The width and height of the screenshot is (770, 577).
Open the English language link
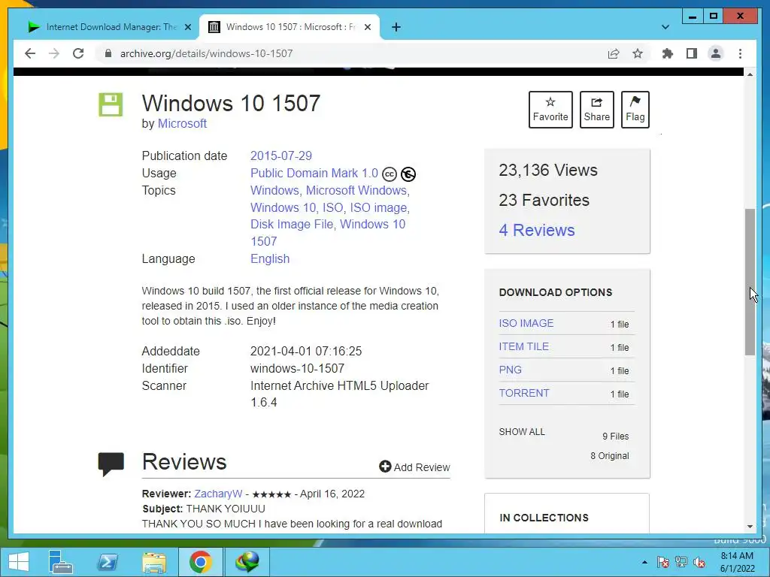click(x=270, y=258)
